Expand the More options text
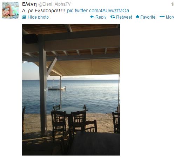The height and width of the screenshot is (158, 174). pyautogui.click(x=170, y=17)
